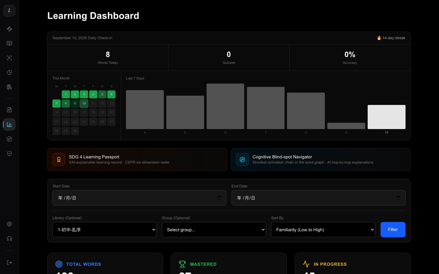439x274 pixels.
Task: Select day 1 in This Month calendar
Action: 66,94
